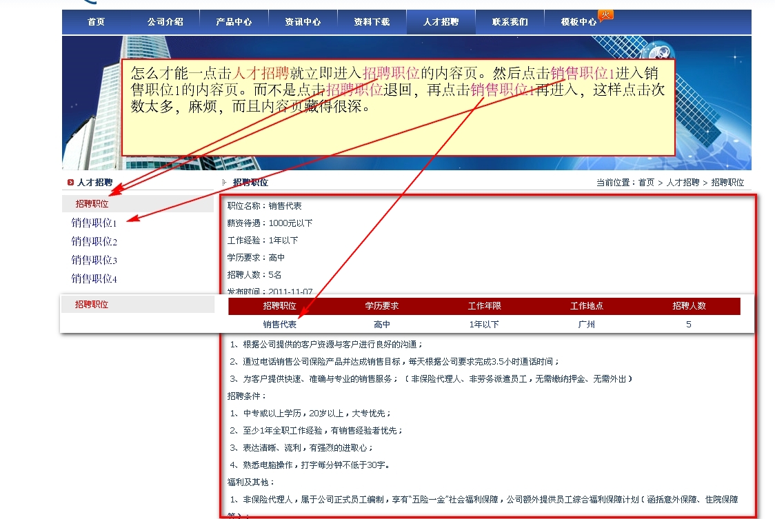Open the 资料下载 navigation item
Viewport: 775px width, 519px height.
372,22
